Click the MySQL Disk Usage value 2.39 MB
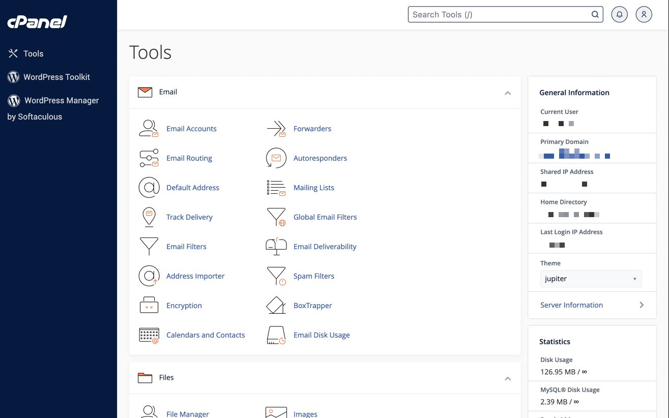 pos(559,402)
